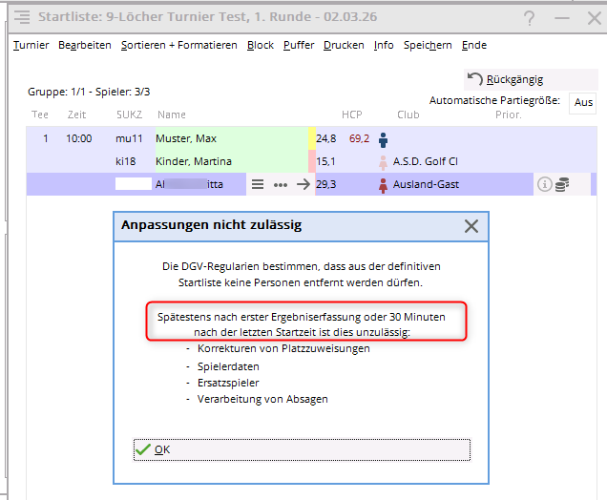Open the Drucken menu
Viewport: 607px width, 500px height.
[x=344, y=45]
